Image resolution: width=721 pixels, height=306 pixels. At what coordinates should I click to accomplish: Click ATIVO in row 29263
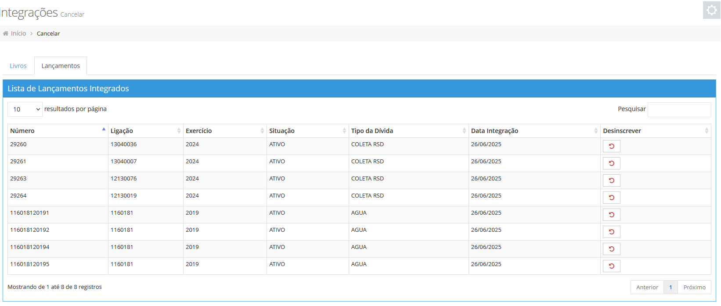click(x=277, y=178)
